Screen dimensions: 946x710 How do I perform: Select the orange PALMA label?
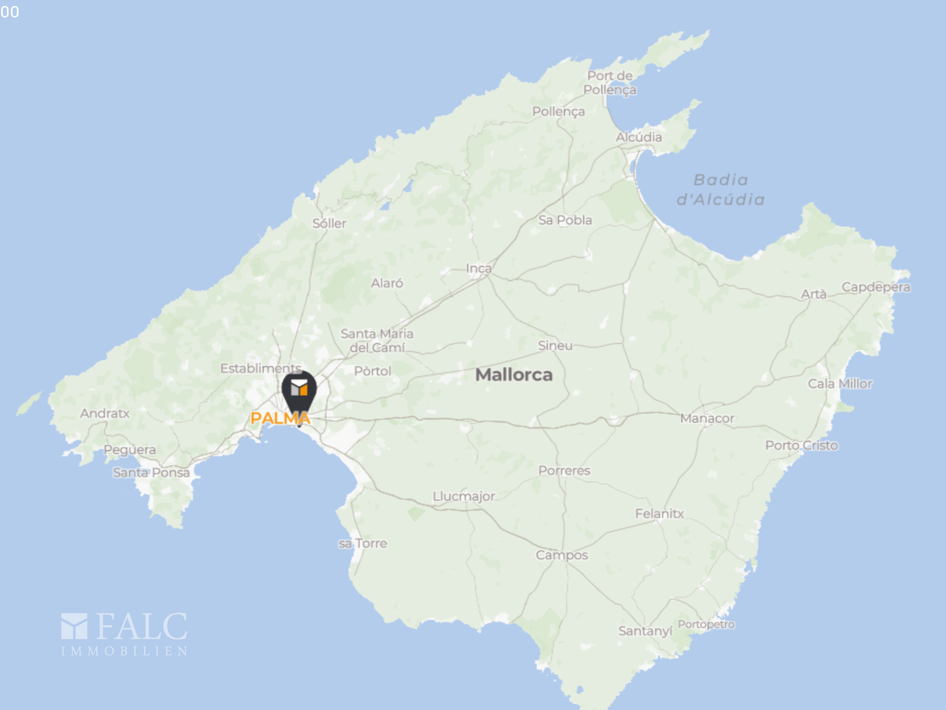point(280,418)
